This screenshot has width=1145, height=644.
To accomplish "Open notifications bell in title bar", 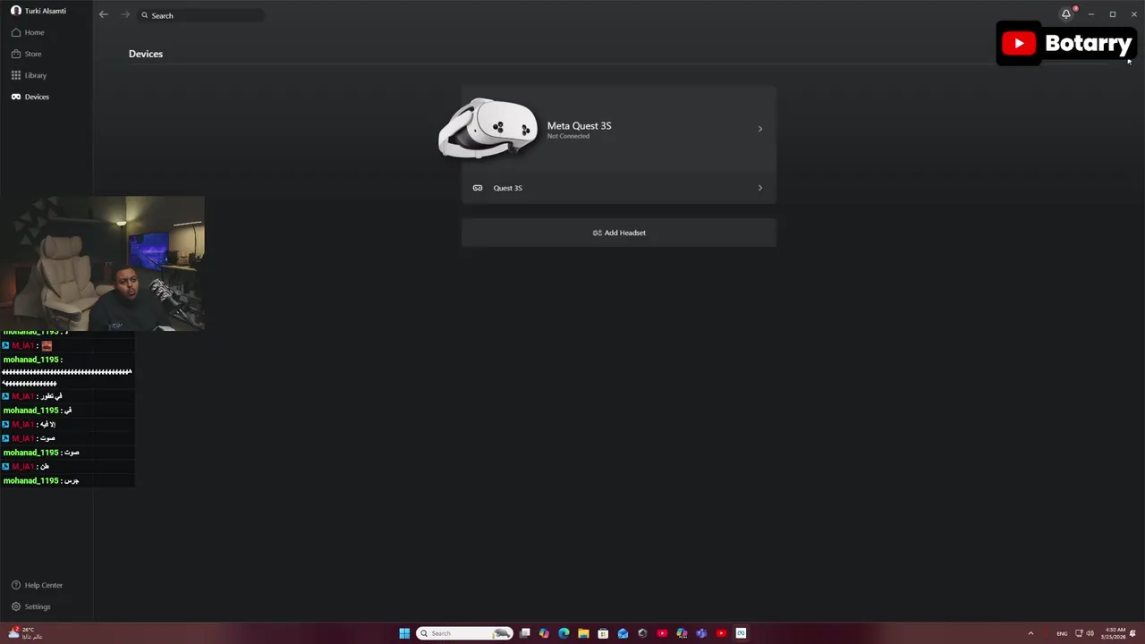I will (x=1066, y=14).
